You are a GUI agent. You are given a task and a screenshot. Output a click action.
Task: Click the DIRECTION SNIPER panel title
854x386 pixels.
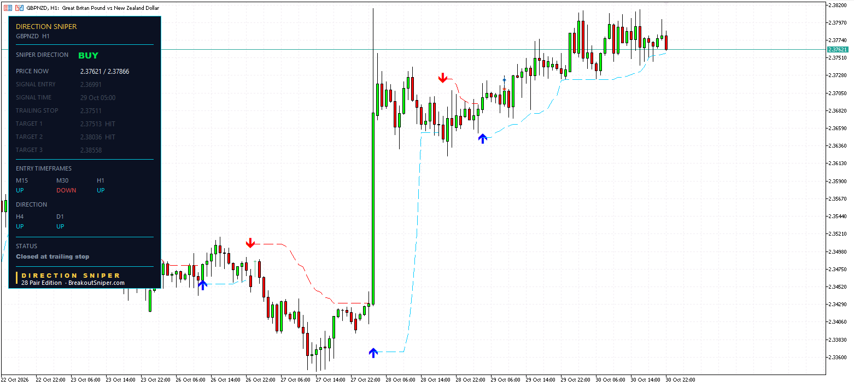pyautogui.click(x=46, y=26)
